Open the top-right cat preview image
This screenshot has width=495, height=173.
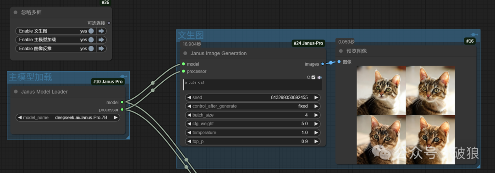[x=430, y=90]
